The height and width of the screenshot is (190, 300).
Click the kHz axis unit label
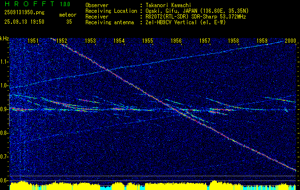pyautogui.click(x=5, y=38)
